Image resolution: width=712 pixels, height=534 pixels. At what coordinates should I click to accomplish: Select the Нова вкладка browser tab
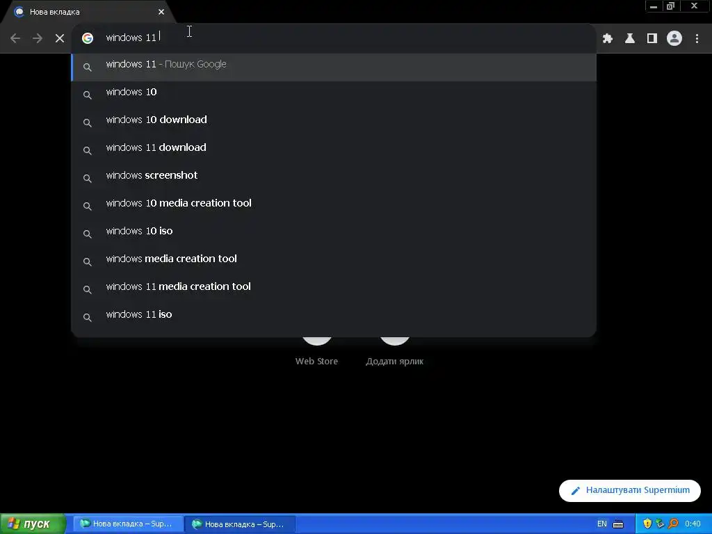88,12
